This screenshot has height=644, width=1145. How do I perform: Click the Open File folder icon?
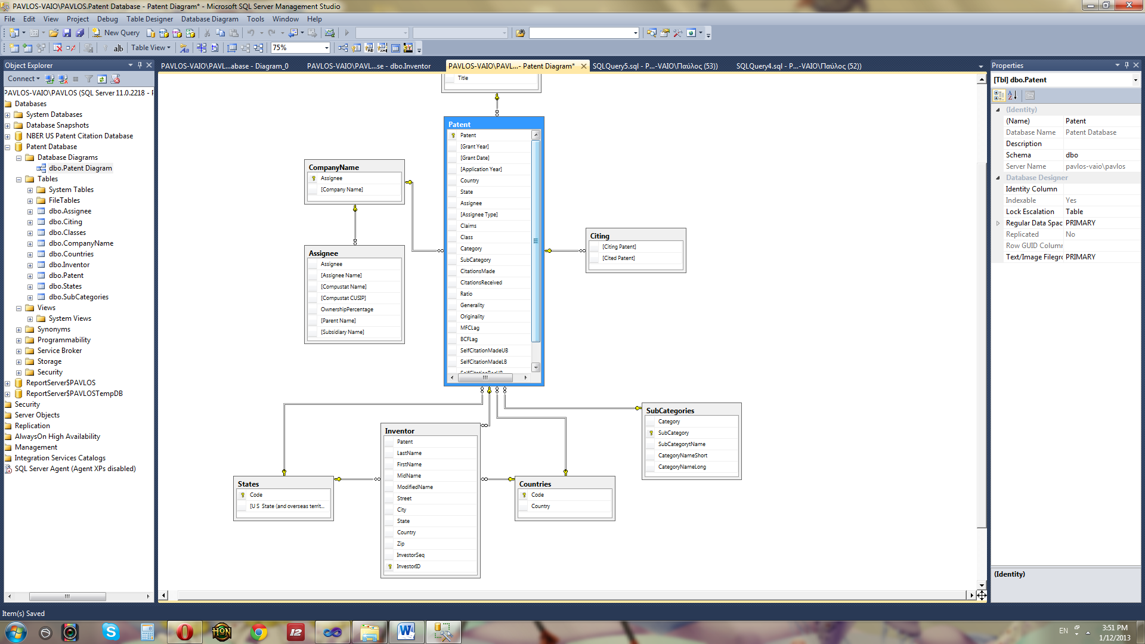click(x=54, y=33)
